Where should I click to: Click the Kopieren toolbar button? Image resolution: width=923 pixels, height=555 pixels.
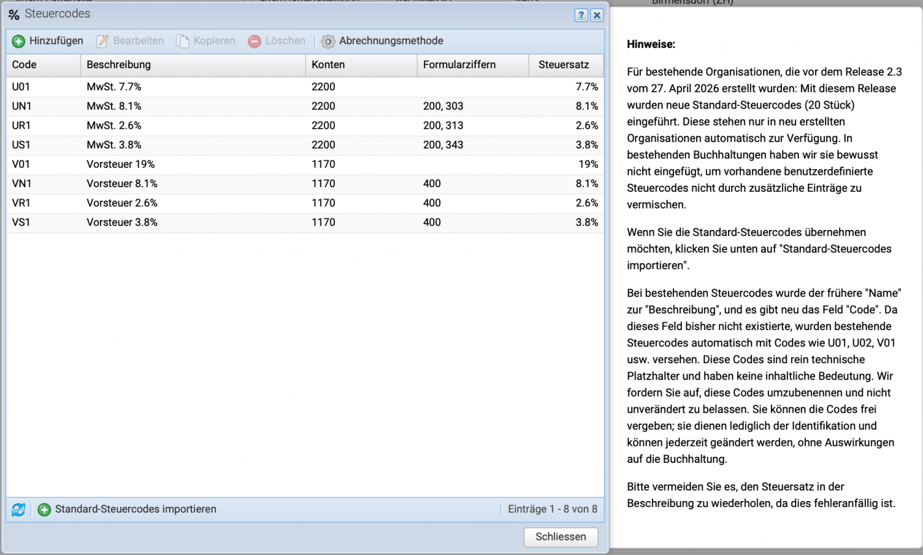tap(205, 41)
